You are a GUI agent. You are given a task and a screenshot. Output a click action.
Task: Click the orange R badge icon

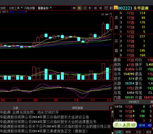[116, 8]
